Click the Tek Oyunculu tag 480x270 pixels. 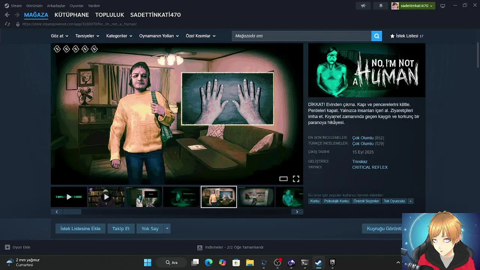(394, 201)
